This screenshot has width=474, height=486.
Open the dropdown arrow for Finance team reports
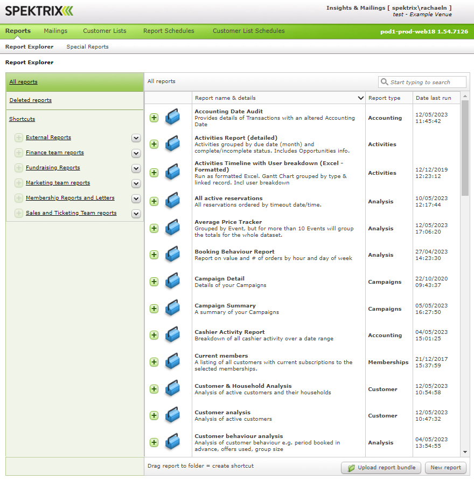coord(136,153)
